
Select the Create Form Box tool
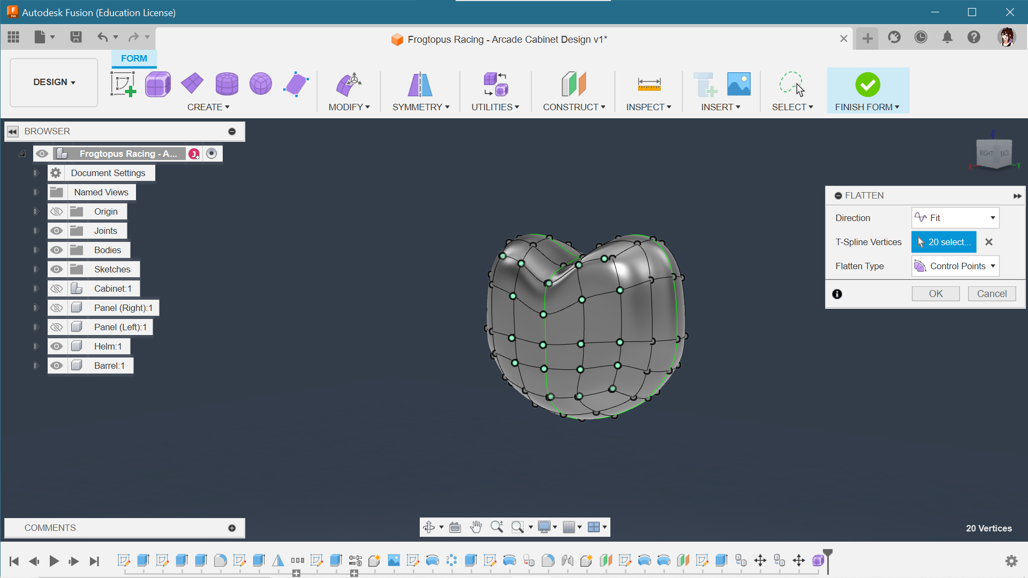click(x=157, y=84)
